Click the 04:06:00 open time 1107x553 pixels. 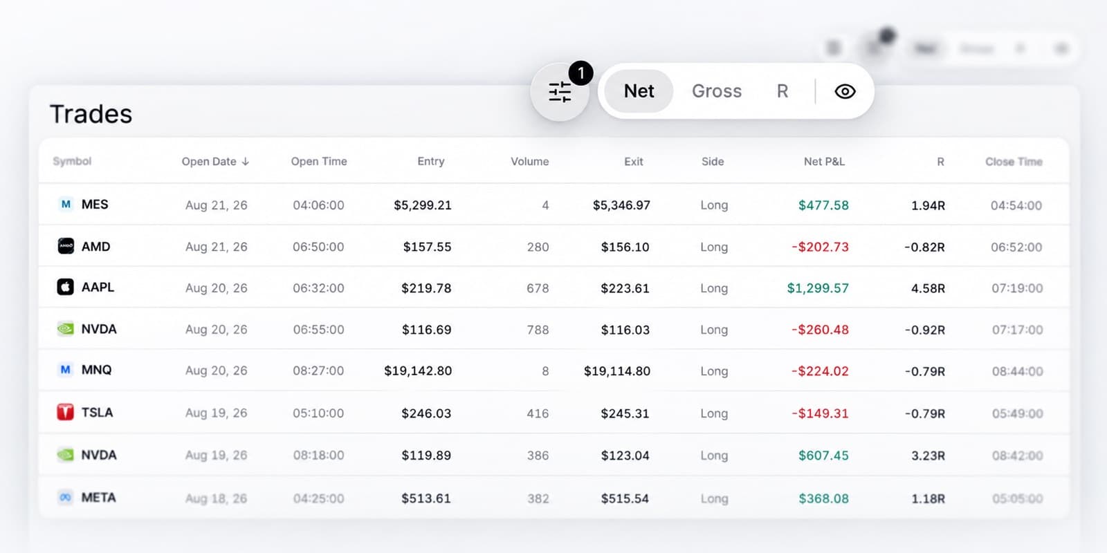tap(318, 205)
